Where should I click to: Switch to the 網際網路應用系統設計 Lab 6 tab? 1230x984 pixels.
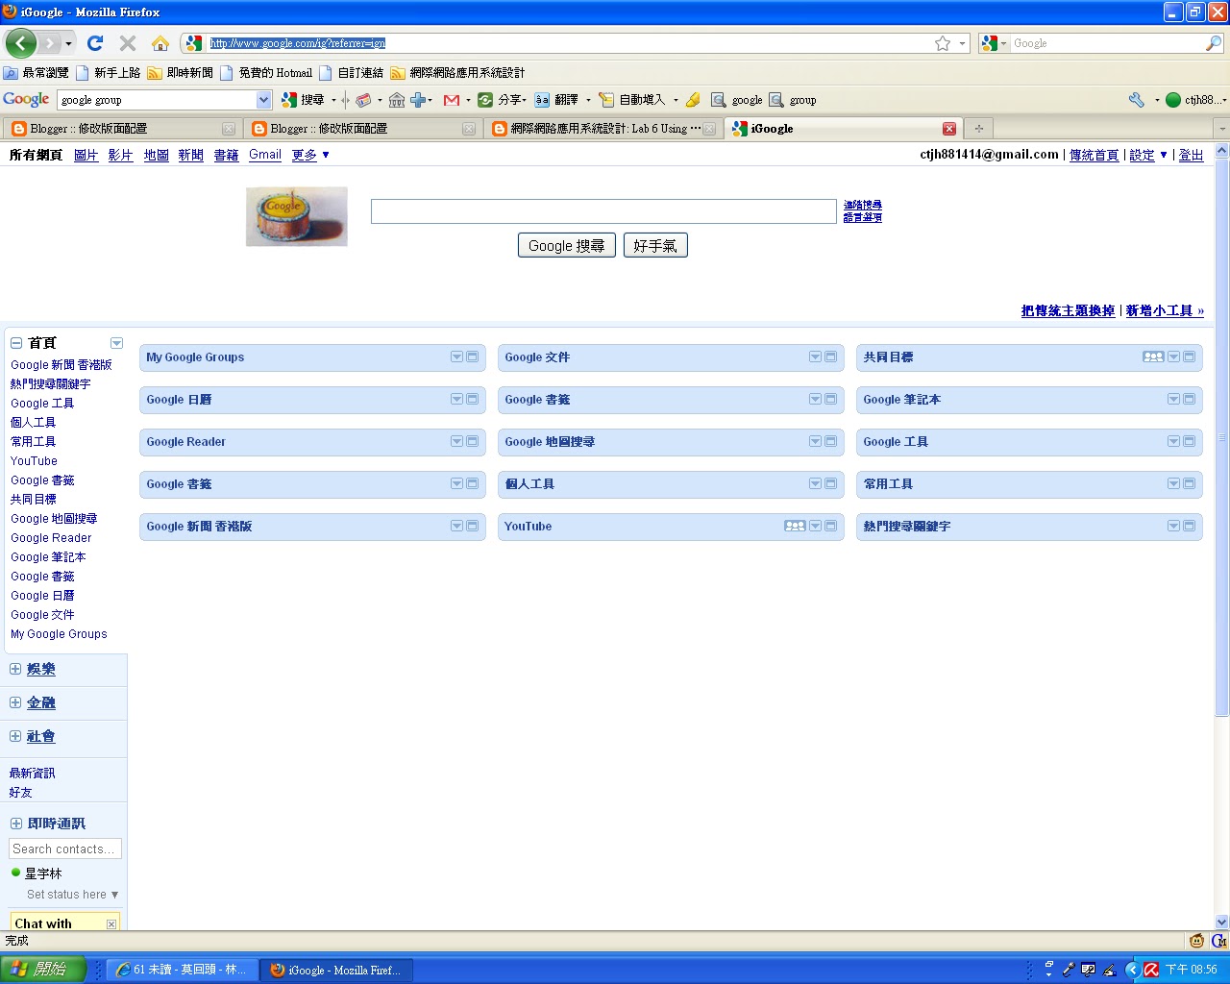pyautogui.click(x=603, y=129)
